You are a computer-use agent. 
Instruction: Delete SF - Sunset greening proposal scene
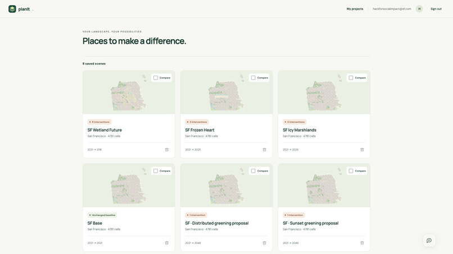click(362, 243)
